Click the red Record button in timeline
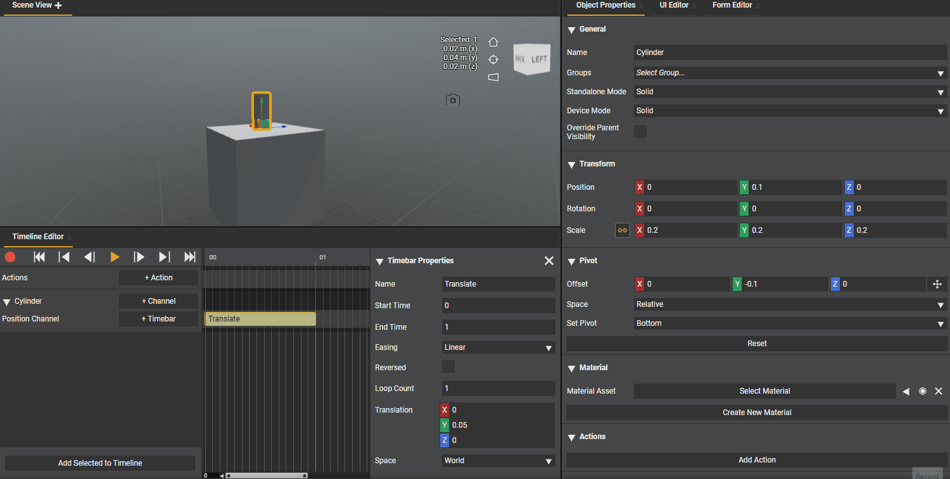Screen dimensions: 950x479 pyautogui.click(x=10, y=257)
